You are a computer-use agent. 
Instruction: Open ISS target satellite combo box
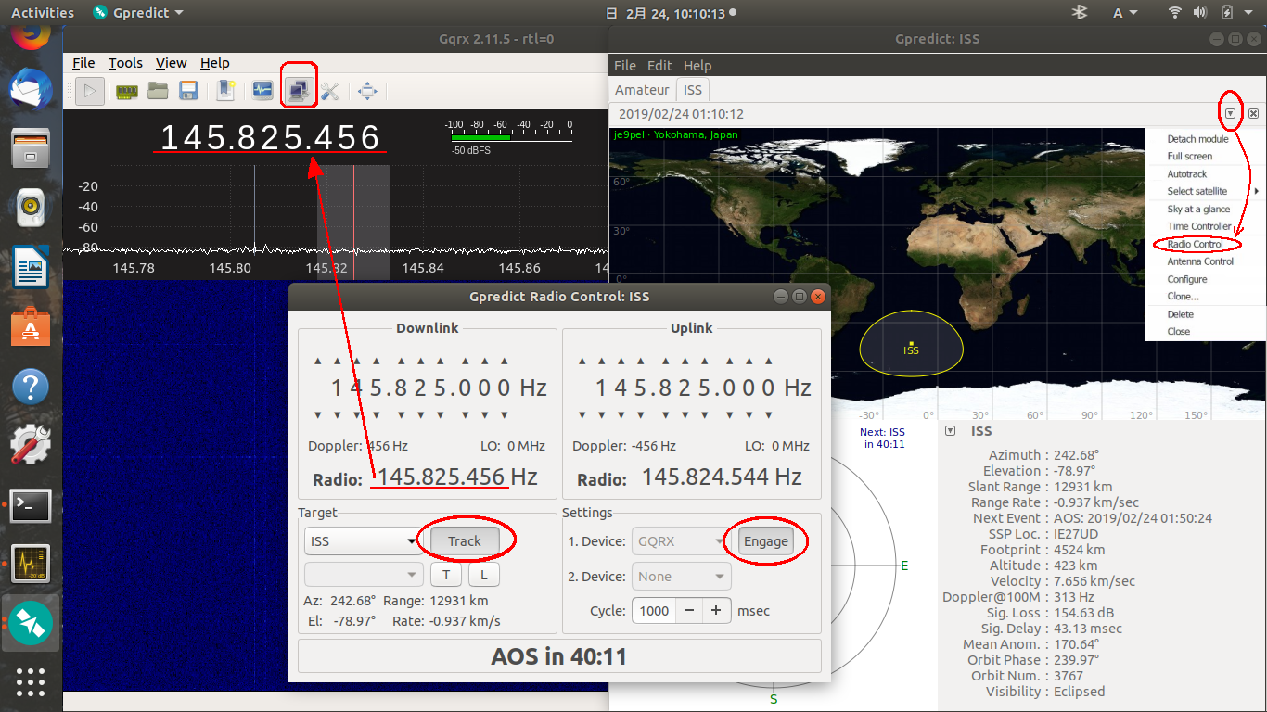(x=365, y=541)
